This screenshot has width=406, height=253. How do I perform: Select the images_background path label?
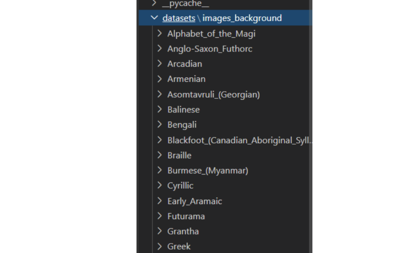(242, 18)
